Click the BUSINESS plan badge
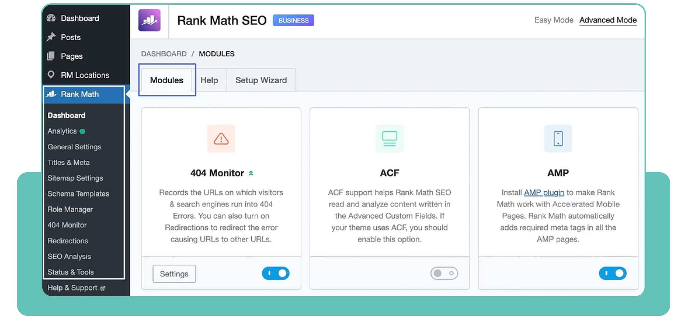This screenshot has height=318, width=687. (x=293, y=20)
